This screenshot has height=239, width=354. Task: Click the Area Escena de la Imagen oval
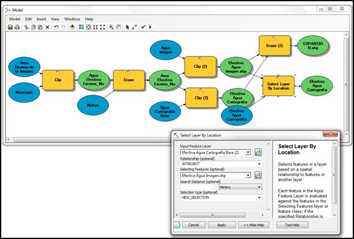pyautogui.click(x=24, y=67)
